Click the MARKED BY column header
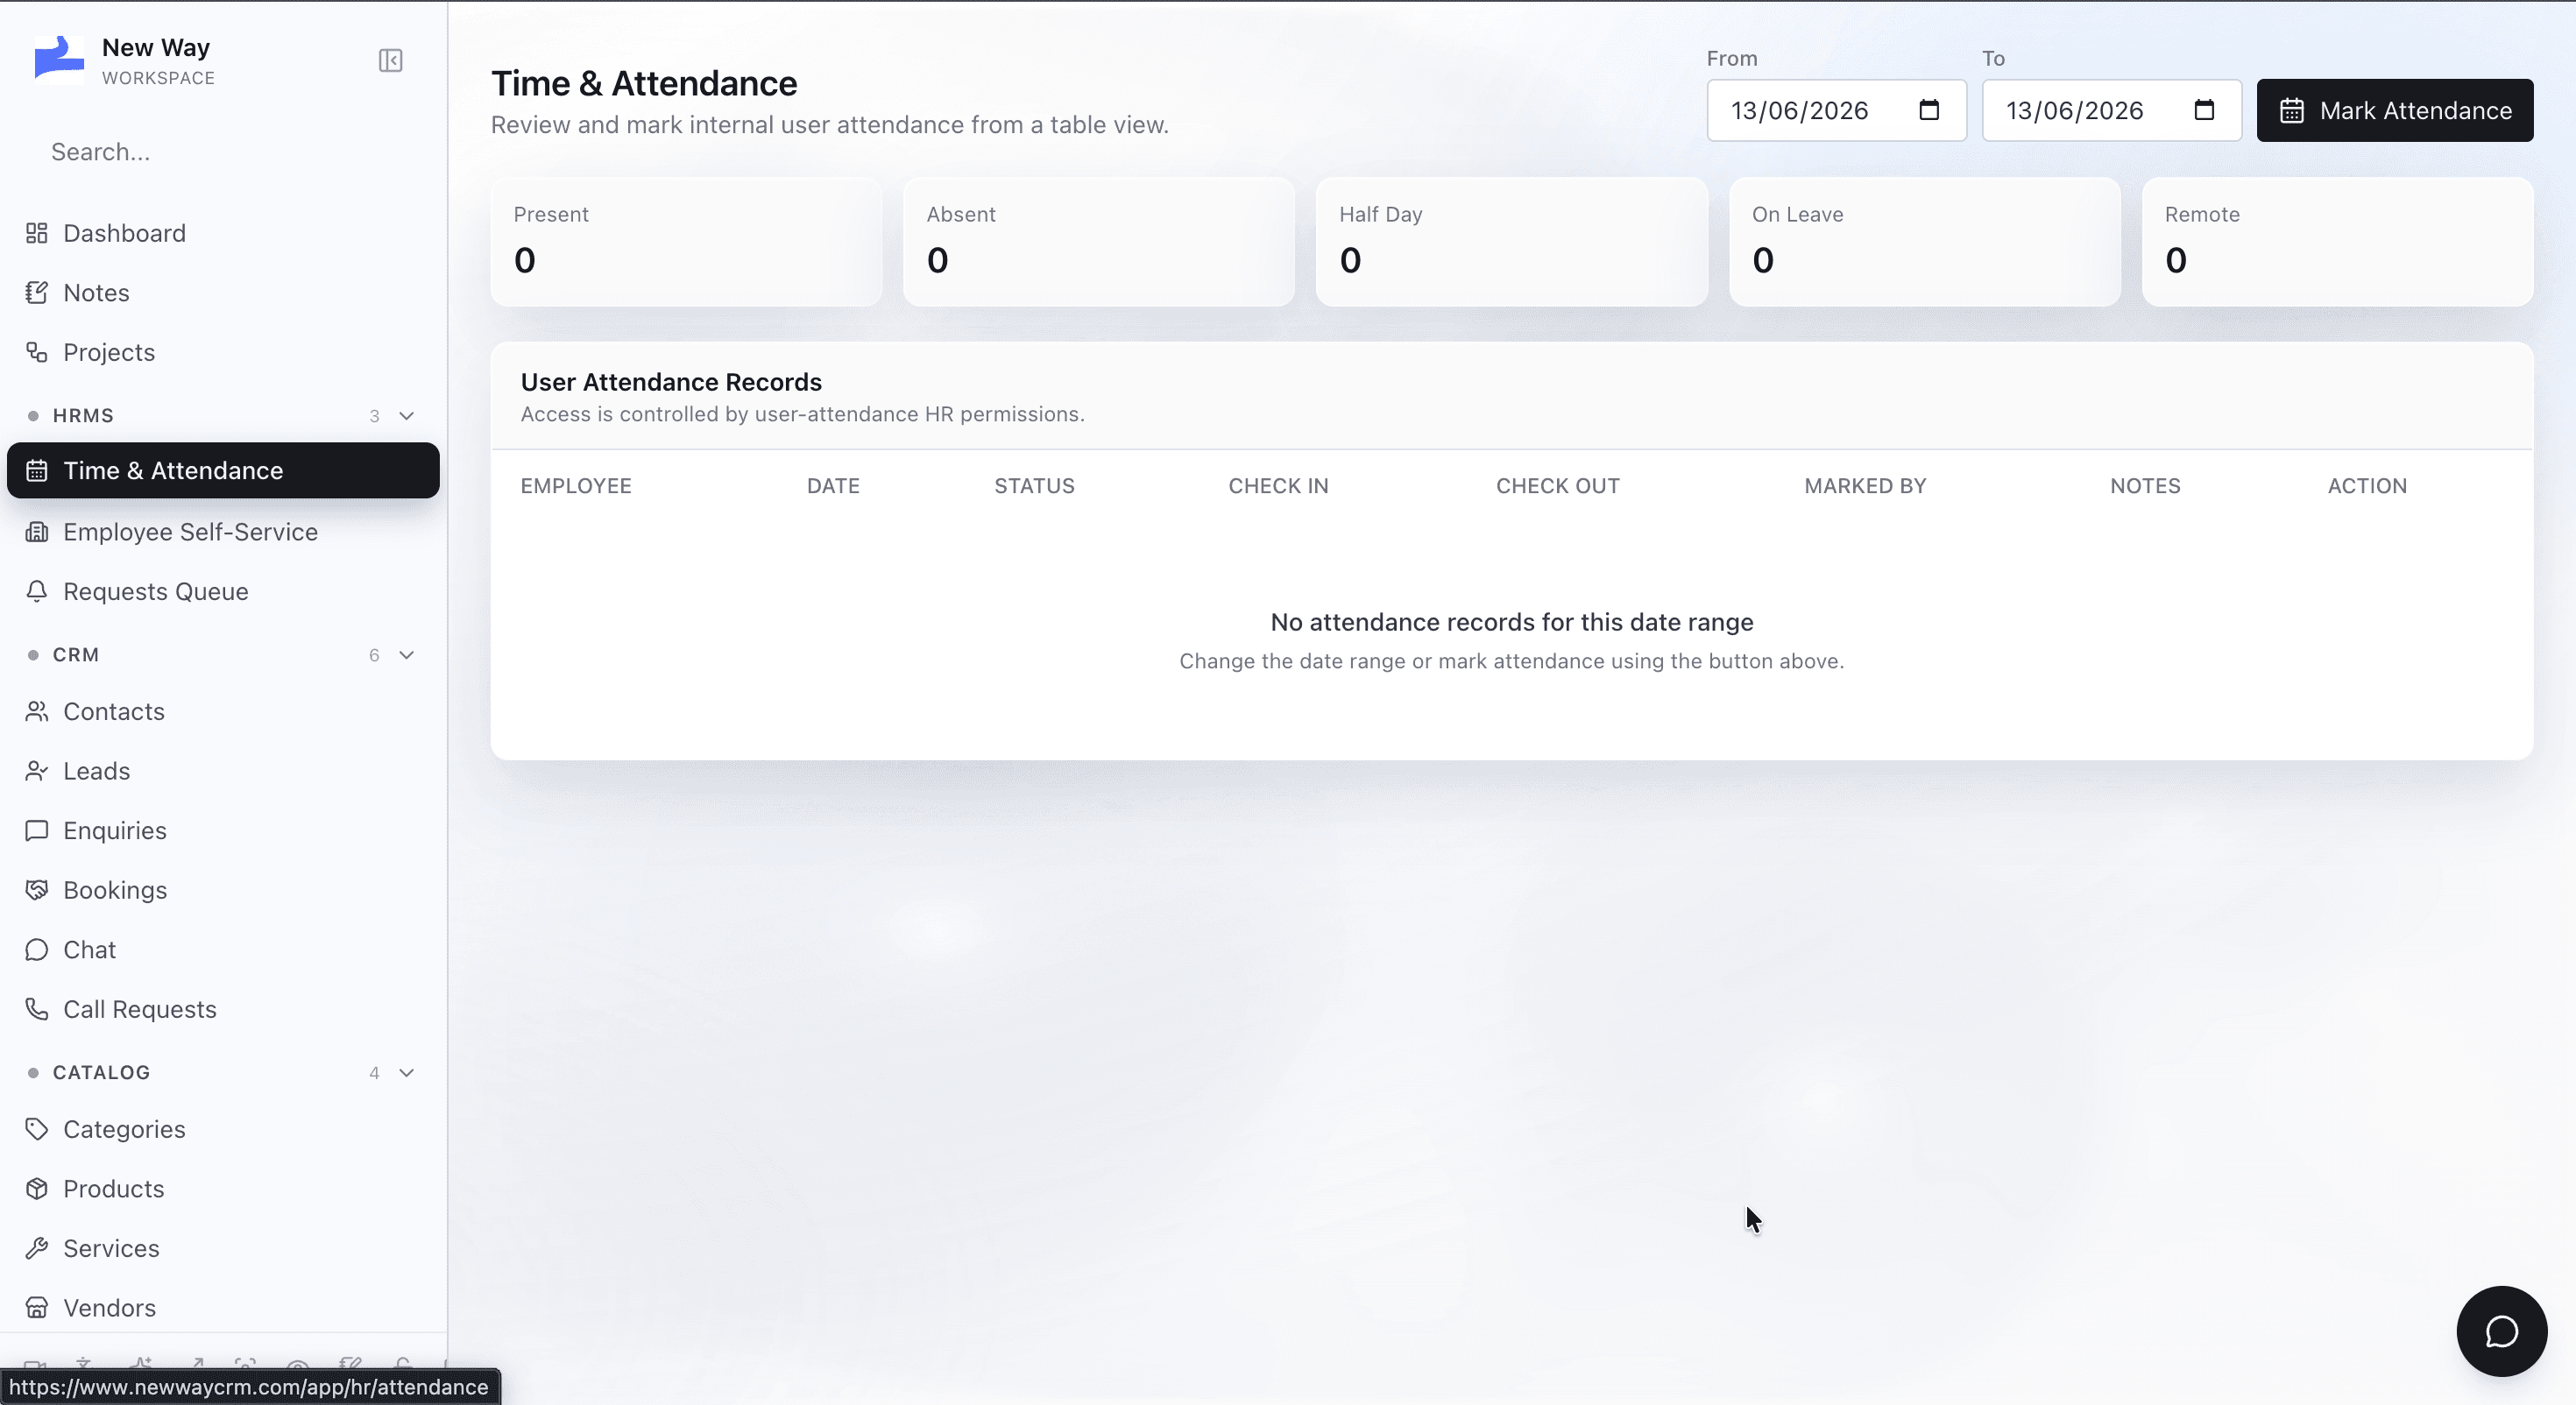Screen dimensions: 2576x1405 (1865, 486)
